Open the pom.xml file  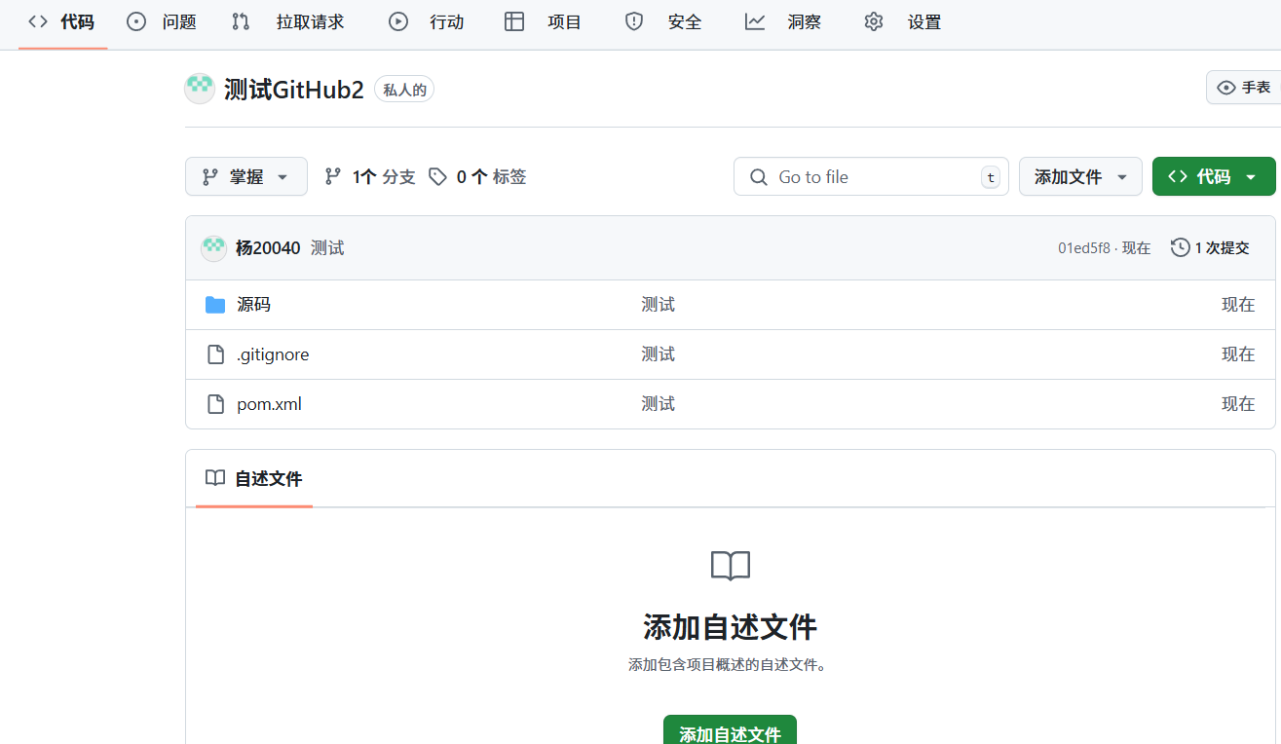point(269,404)
